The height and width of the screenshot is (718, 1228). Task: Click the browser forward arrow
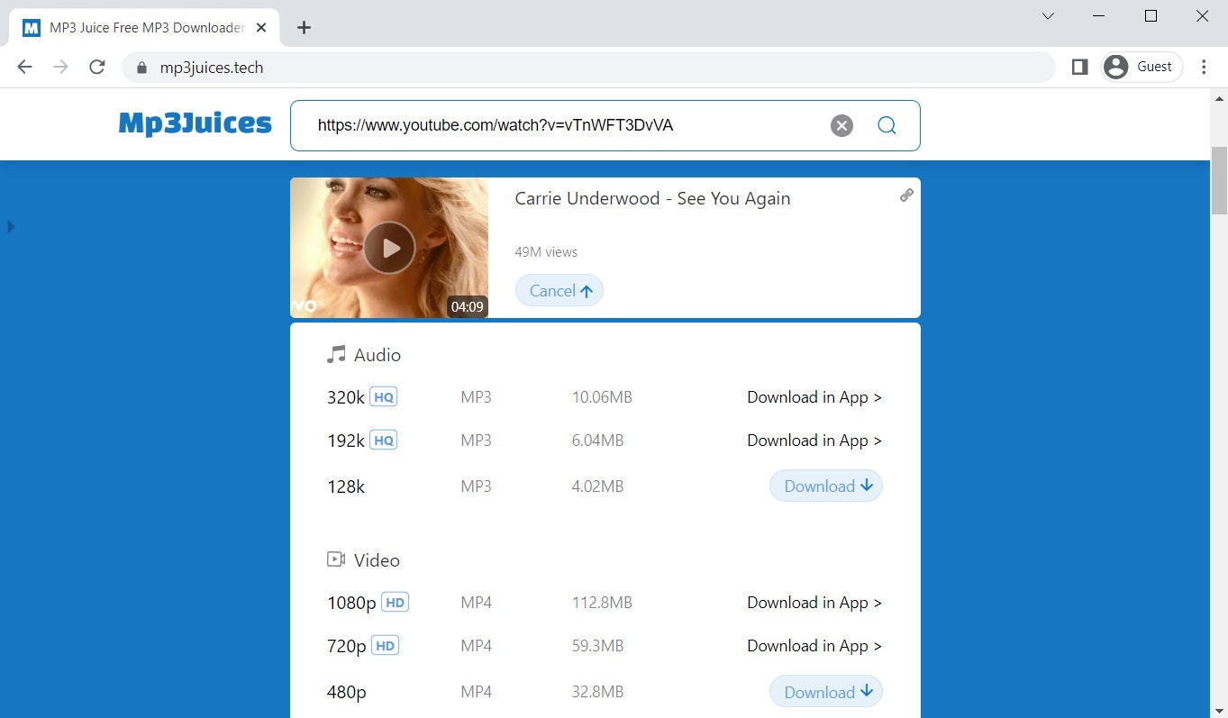click(x=60, y=67)
